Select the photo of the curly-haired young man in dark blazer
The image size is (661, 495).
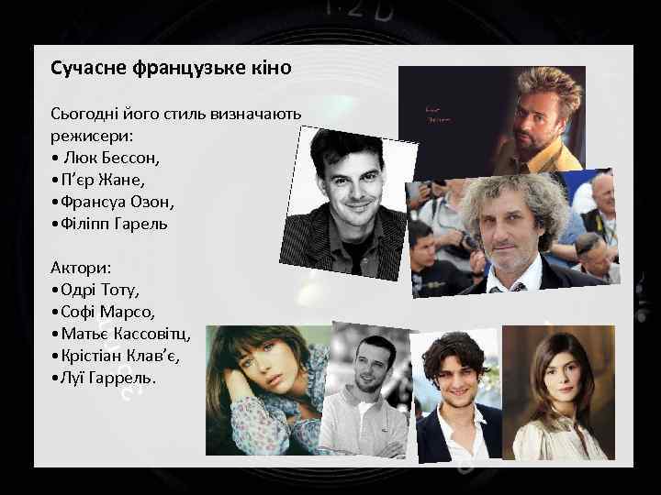click(x=458, y=395)
